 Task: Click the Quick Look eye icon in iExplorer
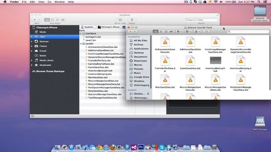(x=120, y=20)
